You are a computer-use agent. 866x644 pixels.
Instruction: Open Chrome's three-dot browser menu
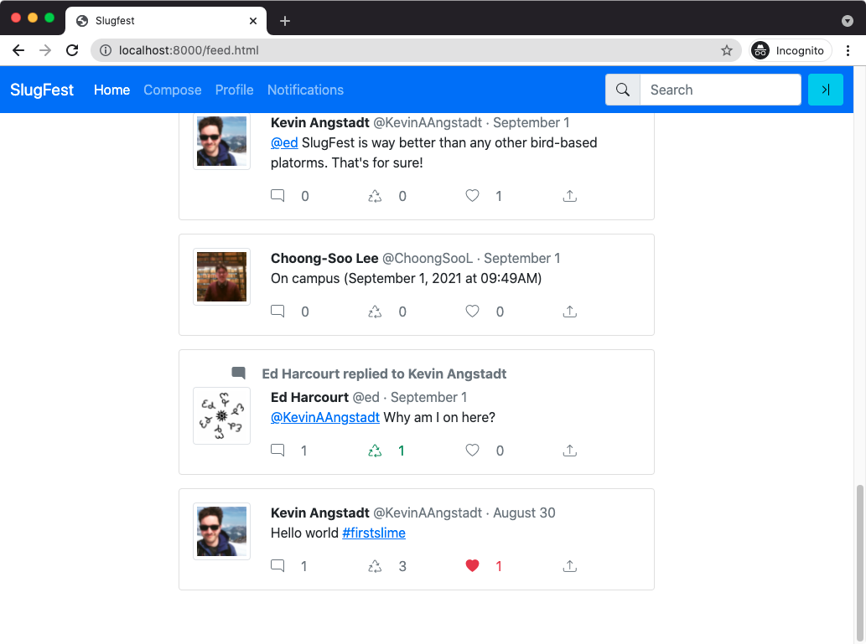click(848, 50)
